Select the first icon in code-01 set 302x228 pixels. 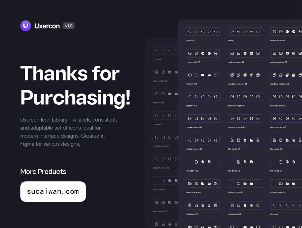[190, 32]
